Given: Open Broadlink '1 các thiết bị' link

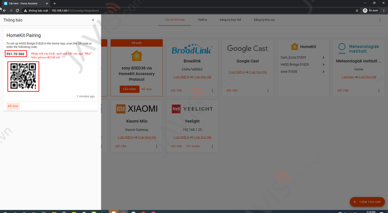Looking at the screenshot, I should point(181,77).
